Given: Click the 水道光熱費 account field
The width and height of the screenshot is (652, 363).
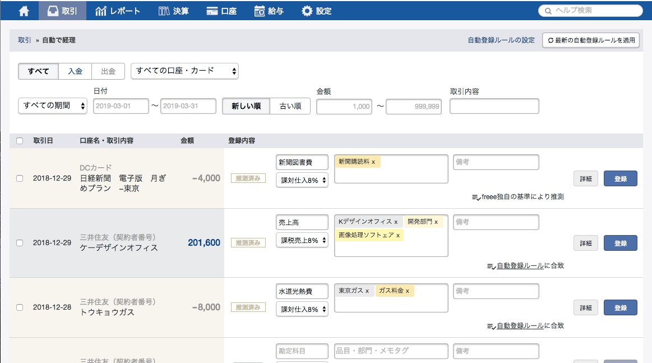Looking at the screenshot, I should click(302, 291).
